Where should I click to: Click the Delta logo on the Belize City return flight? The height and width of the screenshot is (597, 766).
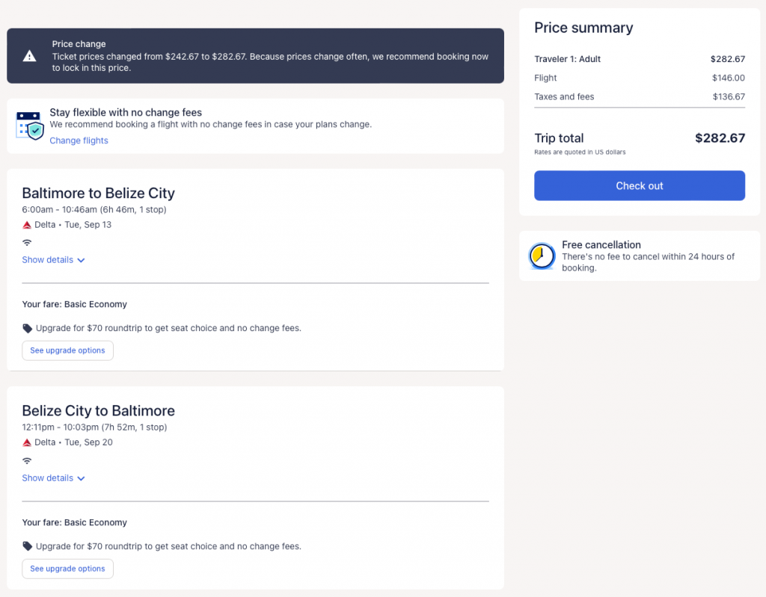click(x=27, y=442)
